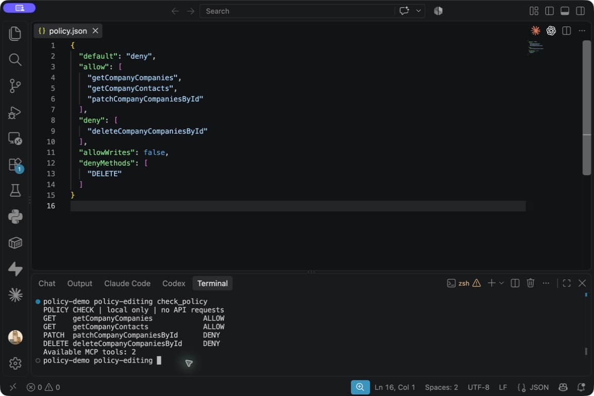Click line number 11 in gutter
This screenshot has height=396, width=594.
pyautogui.click(x=51, y=152)
